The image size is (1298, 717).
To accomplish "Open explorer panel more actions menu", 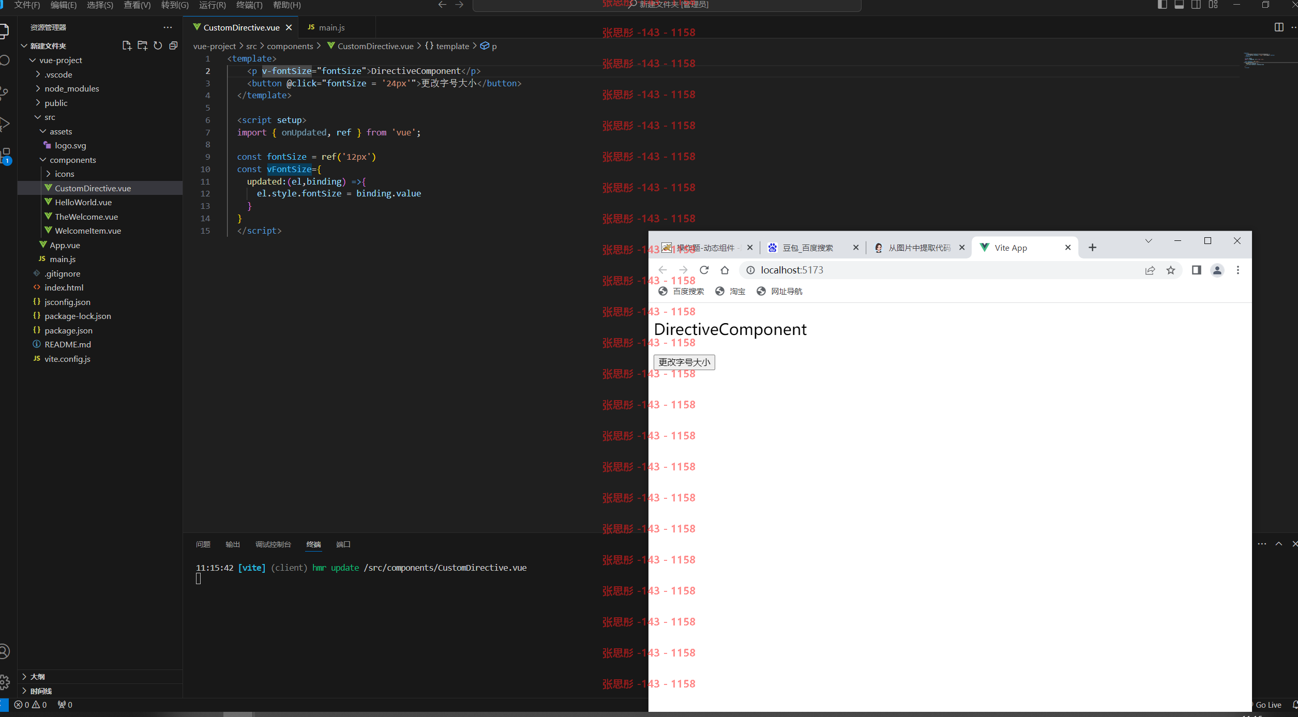I will click(168, 27).
